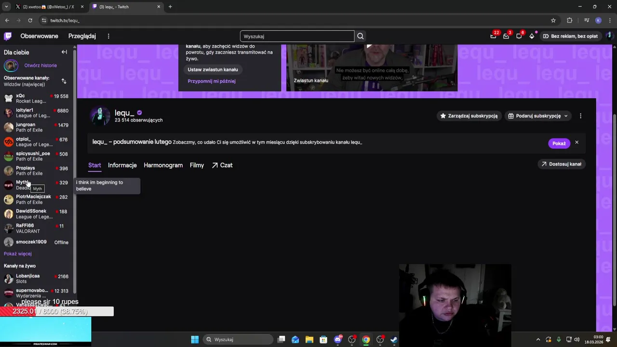Click Dostosuj kanał button
Image resolution: width=617 pixels, height=347 pixels.
(561, 164)
